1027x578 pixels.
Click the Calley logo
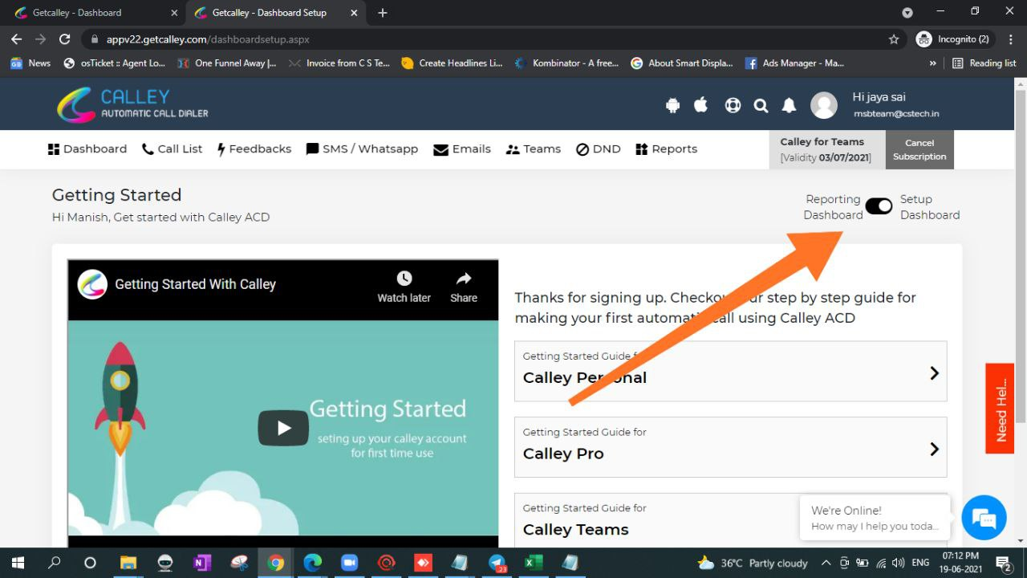(x=132, y=105)
